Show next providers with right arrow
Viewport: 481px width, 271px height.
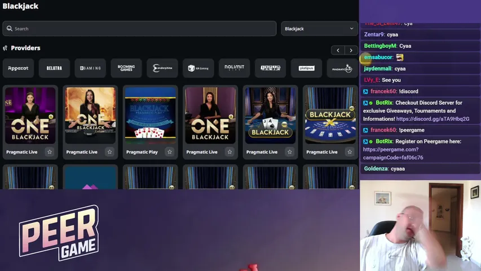tap(351, 50)
